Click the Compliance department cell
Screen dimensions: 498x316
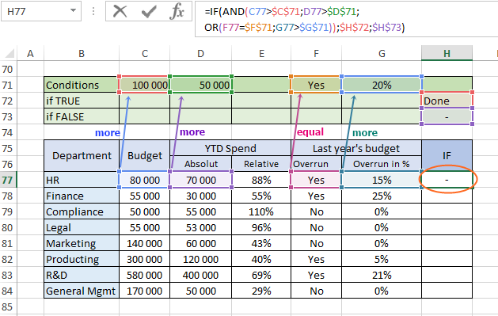click(x=82, y=211)
